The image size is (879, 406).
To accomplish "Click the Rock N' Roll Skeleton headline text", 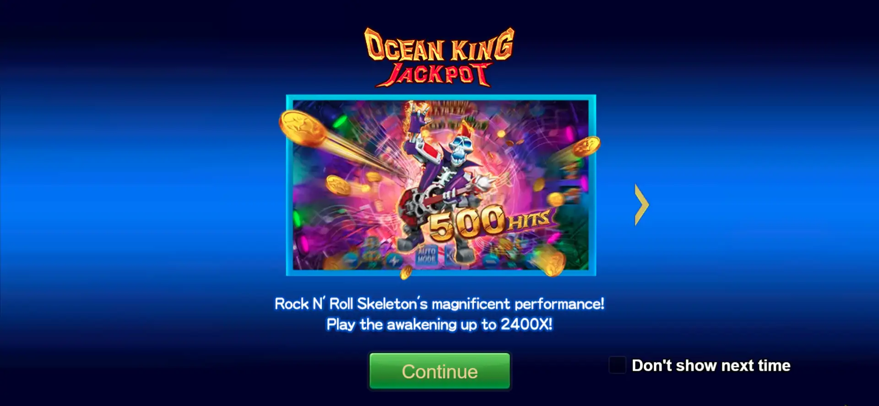I will point(439,303).
